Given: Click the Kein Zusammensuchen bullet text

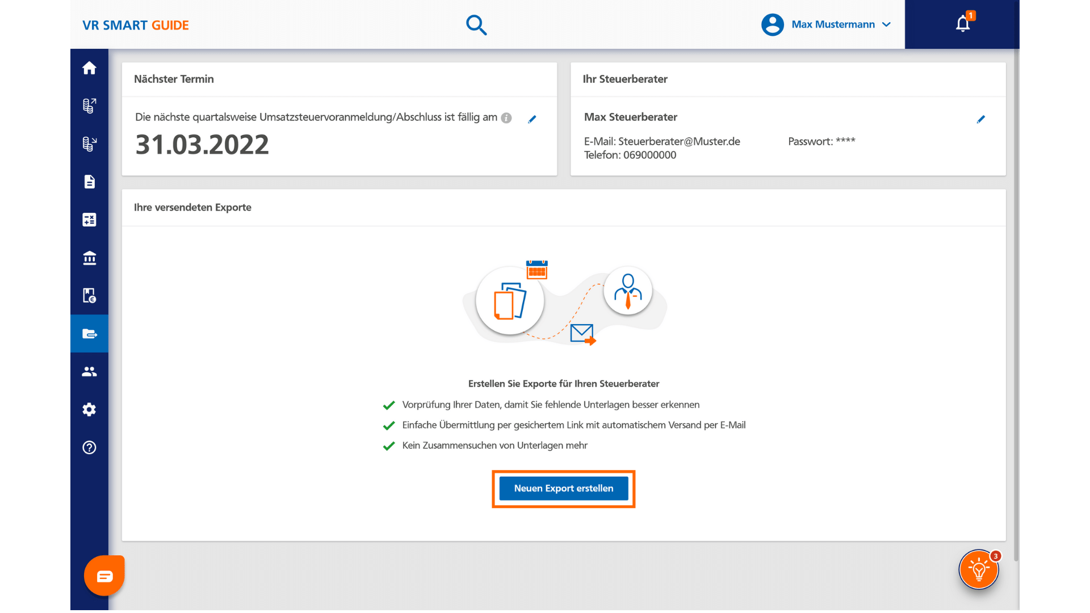Looking at the screenshot, I should click(495, 446).
